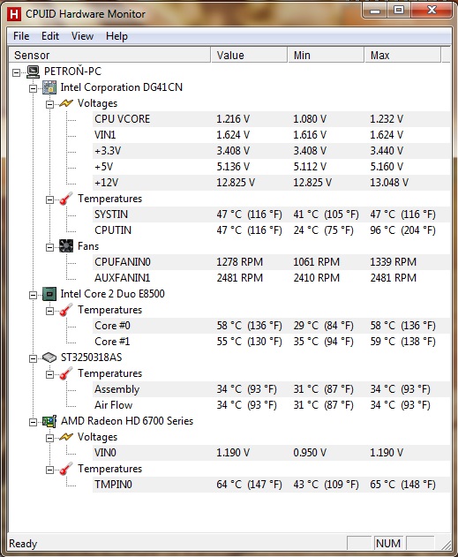The image size is (458, 557).
Task: Click the Value column header
Action: (249, 56)
